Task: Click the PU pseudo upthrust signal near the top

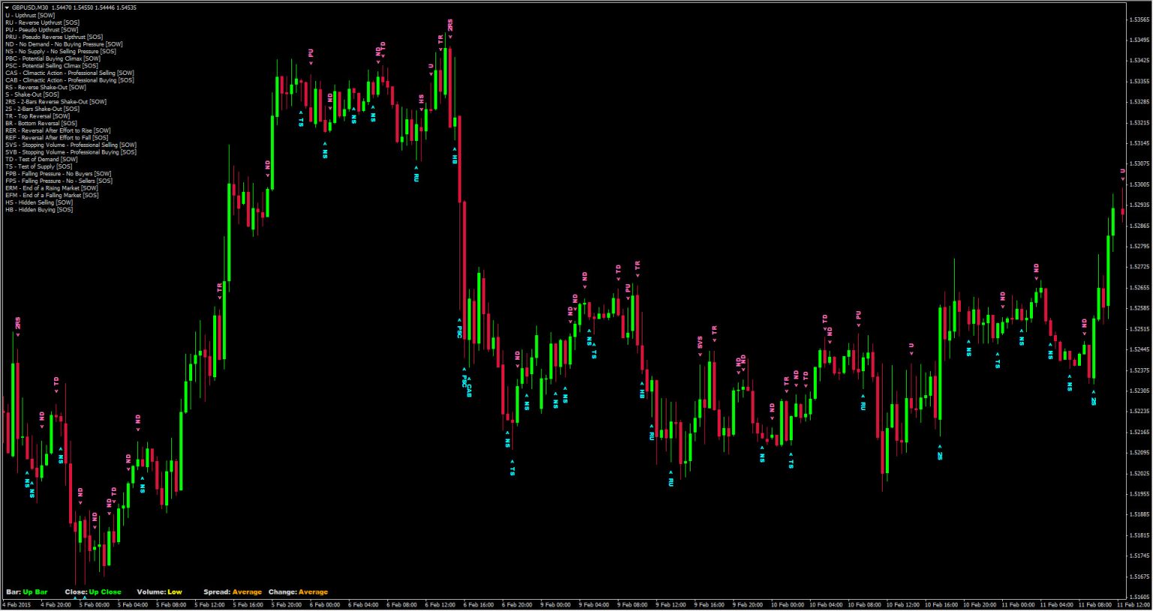Action: [311, 54]
